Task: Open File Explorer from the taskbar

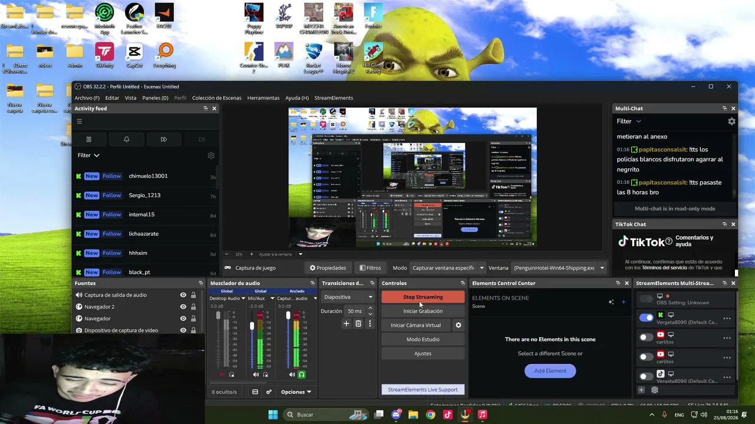Action: pyautogui.click(x=413, y=415)
